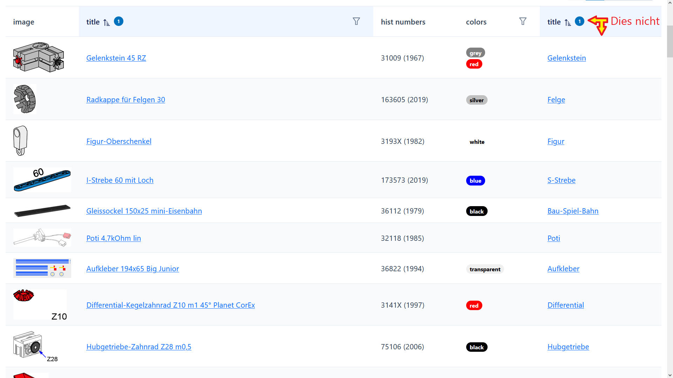
Task: Click the image column header
Action: [x=24, y=22]
